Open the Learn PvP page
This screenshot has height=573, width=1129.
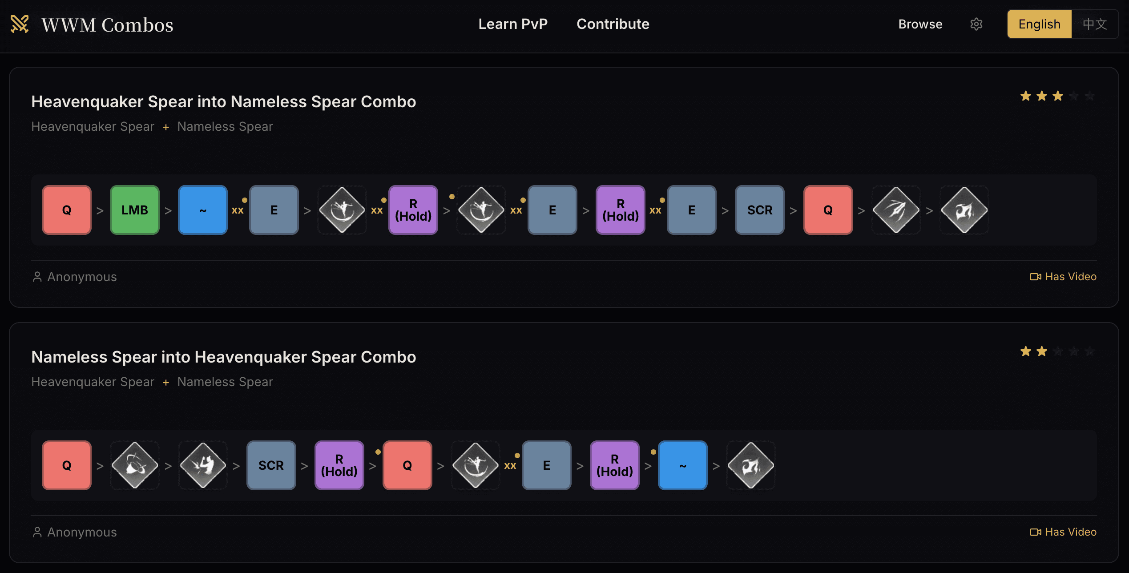point(513,24)
